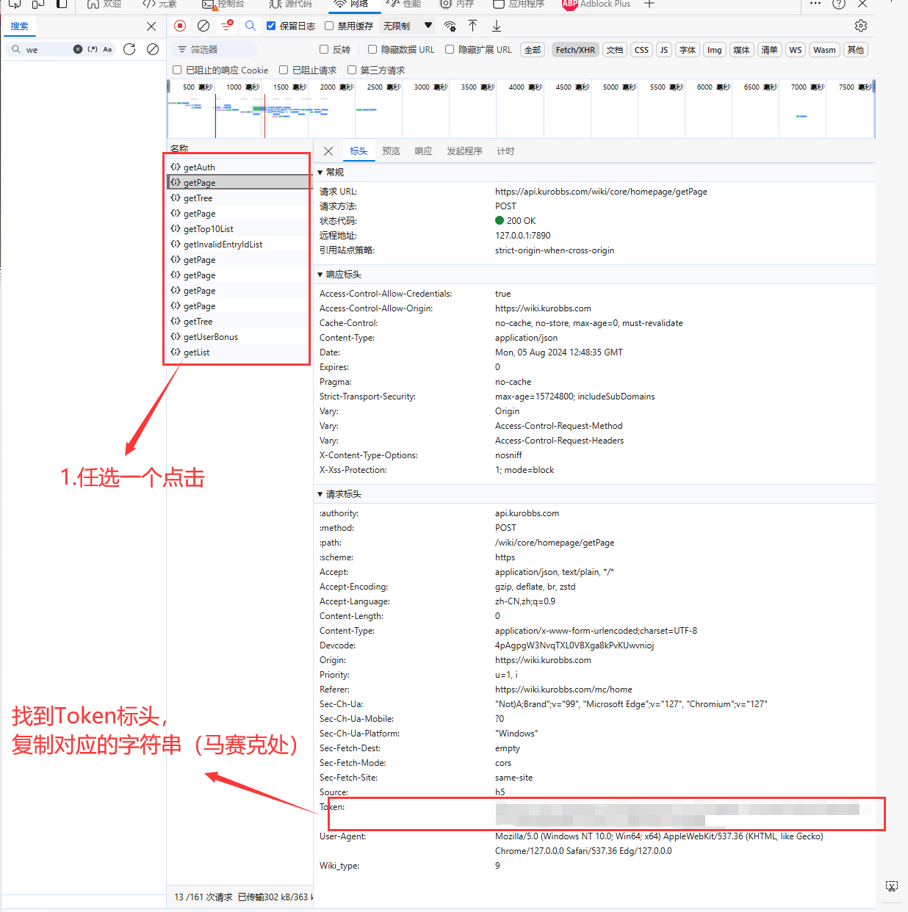Select the getTop10List request
The height and width of the screenshot is (912, 908).
(x=239, y=229)
